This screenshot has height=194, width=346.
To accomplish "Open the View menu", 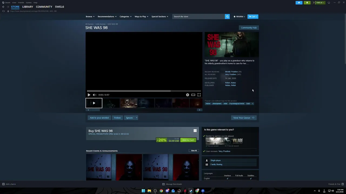I will coord(14,2).
